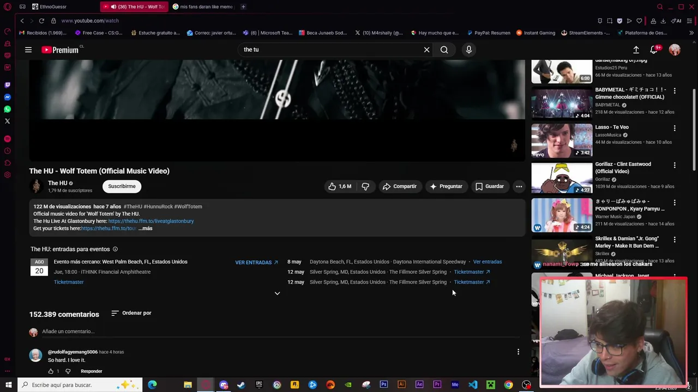Like rudolfagyemang5006's comment

[x=51, y=371]
